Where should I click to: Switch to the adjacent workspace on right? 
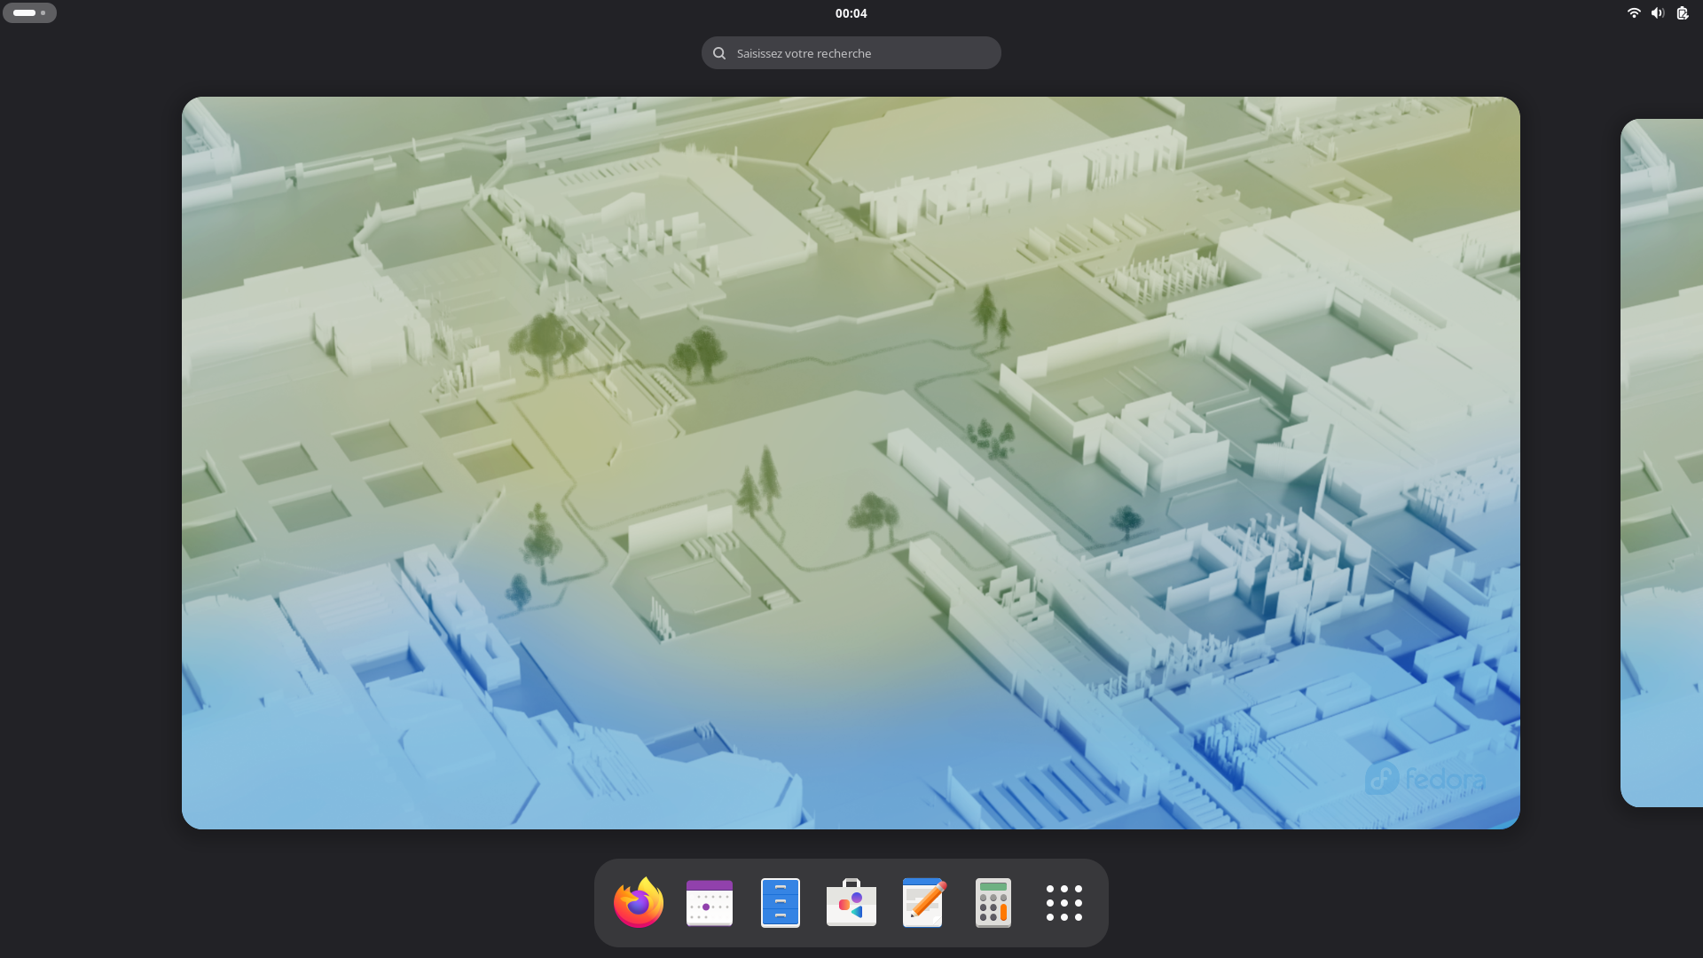click(1663, 461)
